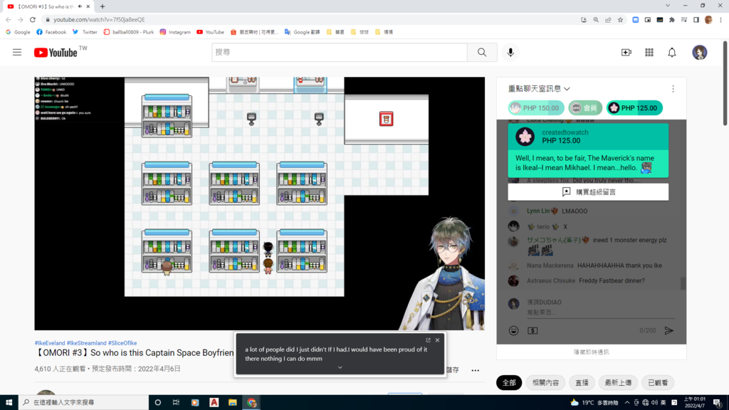This screenshot has height=410, width=729.
Task: Open the Chrome profile avatar
Action: [x=708, y=19]
